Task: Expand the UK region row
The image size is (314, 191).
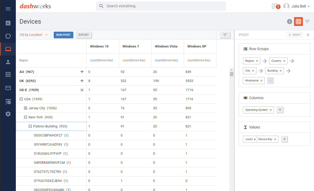Action: tap(82, 81)
